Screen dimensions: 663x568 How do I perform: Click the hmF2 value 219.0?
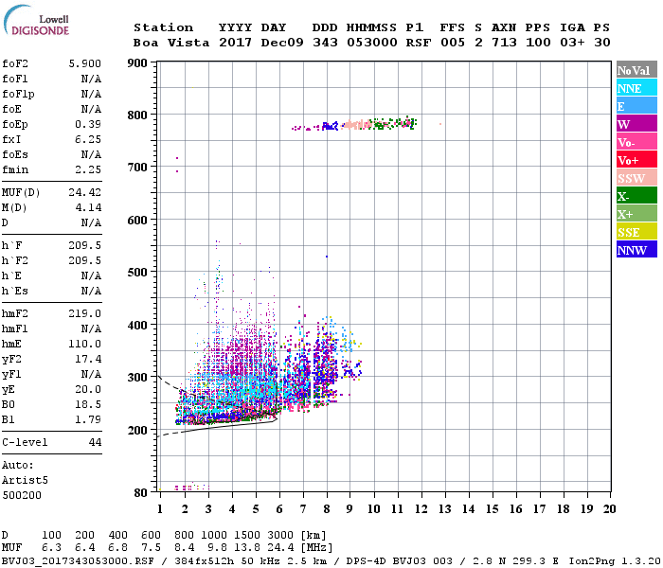pyautogui.click(x=85, y=313)
